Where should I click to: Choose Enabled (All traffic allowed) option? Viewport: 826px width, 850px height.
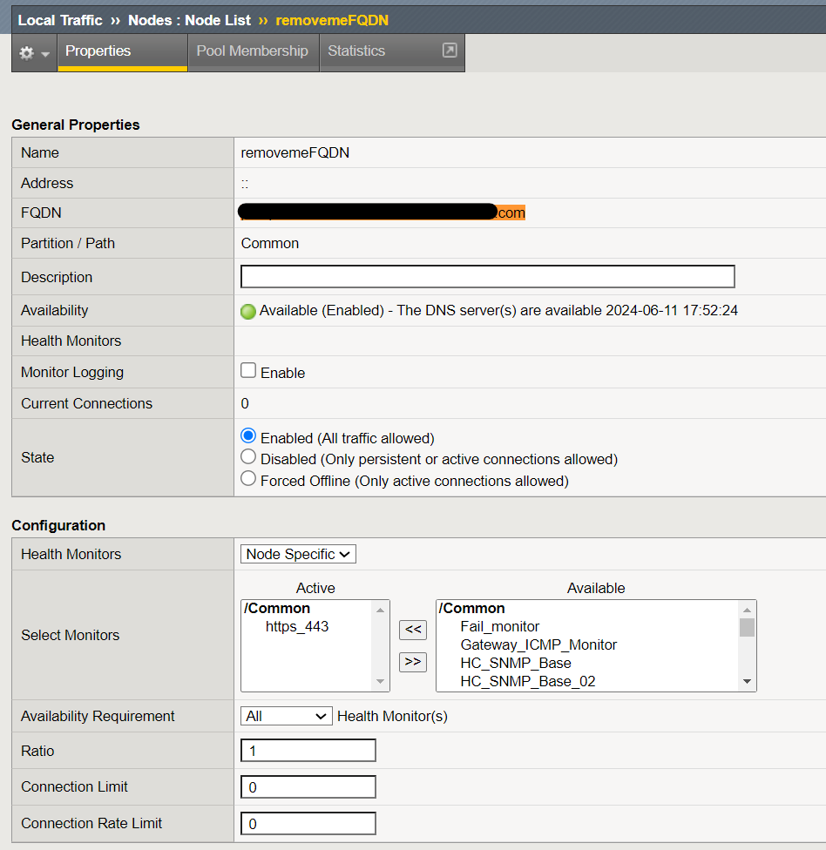coord(248,435)
